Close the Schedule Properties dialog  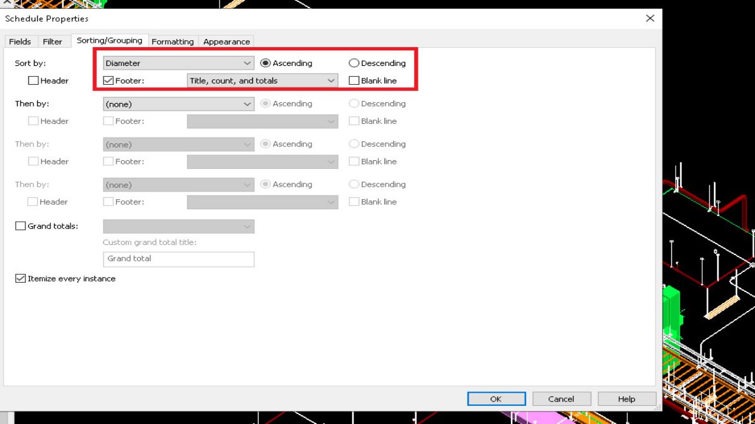pos(650,18)
